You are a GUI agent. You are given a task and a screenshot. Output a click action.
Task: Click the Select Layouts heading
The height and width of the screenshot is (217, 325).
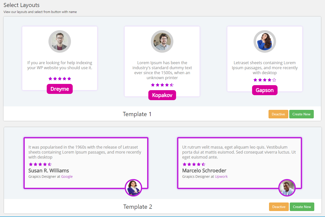(x=21, y=5)
